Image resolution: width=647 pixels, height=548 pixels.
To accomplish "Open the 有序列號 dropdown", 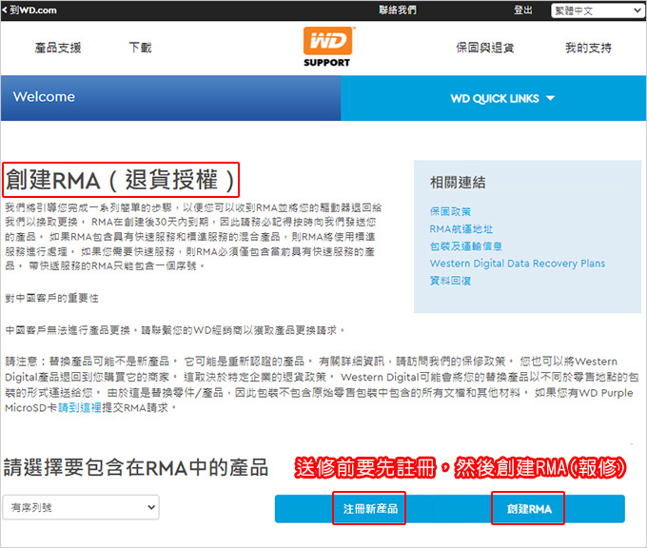I will pyautogui.click(x=81, y=507).
